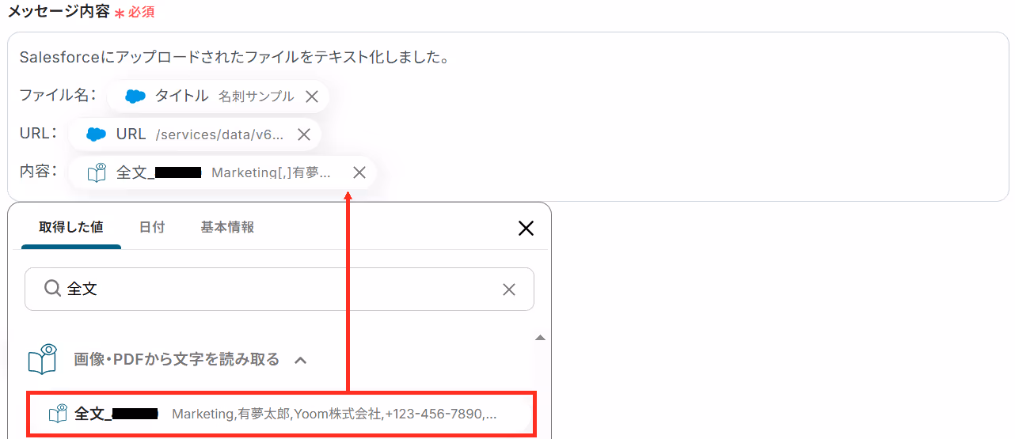
Task: Click the scrollbar up arrow in results list
Action: [x=540, y=338]
